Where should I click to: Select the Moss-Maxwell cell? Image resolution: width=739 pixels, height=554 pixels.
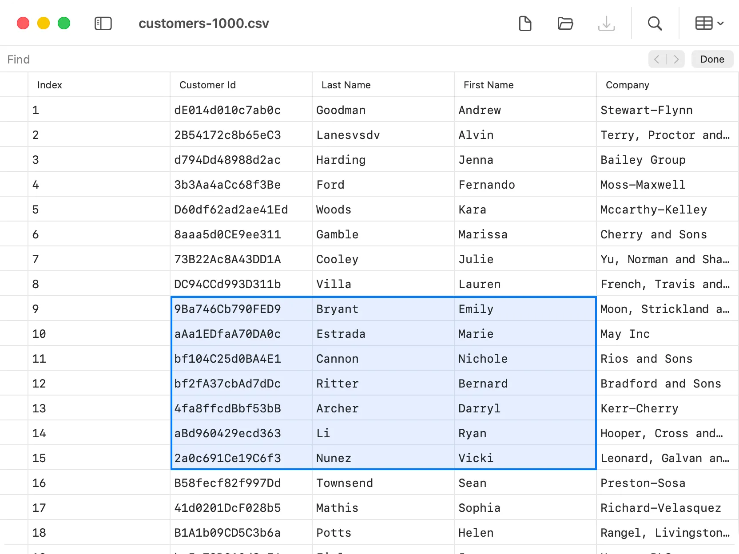click(667, 184)
